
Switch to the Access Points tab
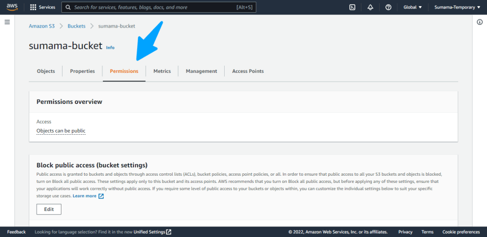click(x=248, y=71)
